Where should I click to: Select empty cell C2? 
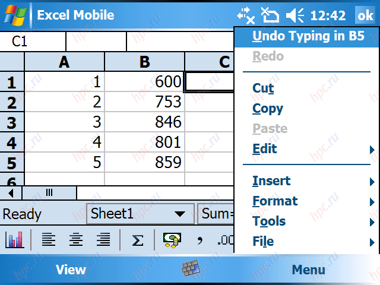[210, 102]
